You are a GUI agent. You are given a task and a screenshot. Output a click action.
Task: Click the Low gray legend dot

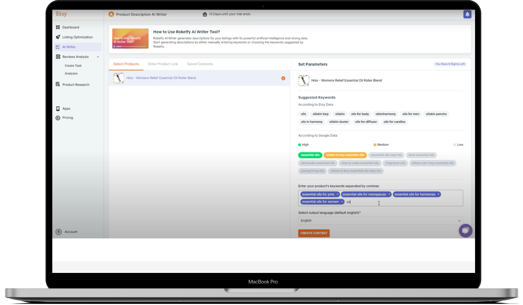tap(455, 145)
